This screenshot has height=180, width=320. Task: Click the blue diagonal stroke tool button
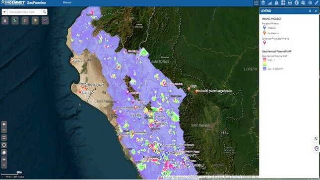point(45,21)
